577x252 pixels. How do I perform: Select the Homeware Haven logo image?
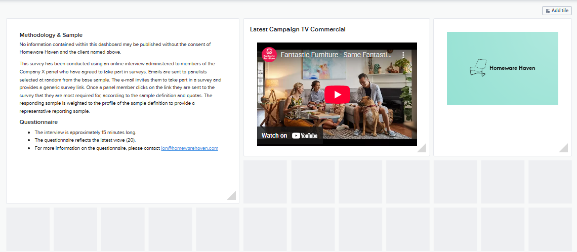point(502,68)
